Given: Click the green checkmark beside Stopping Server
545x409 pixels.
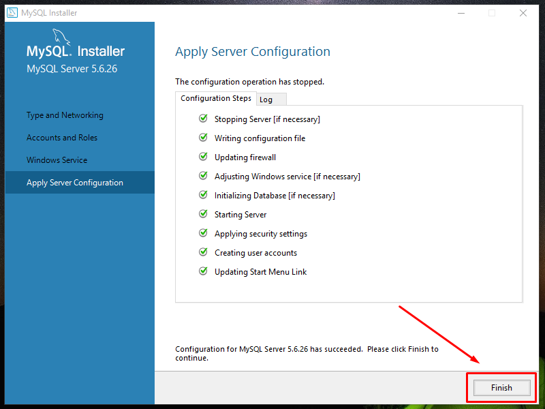Looking at the screenshot, I should coord(202,118).
